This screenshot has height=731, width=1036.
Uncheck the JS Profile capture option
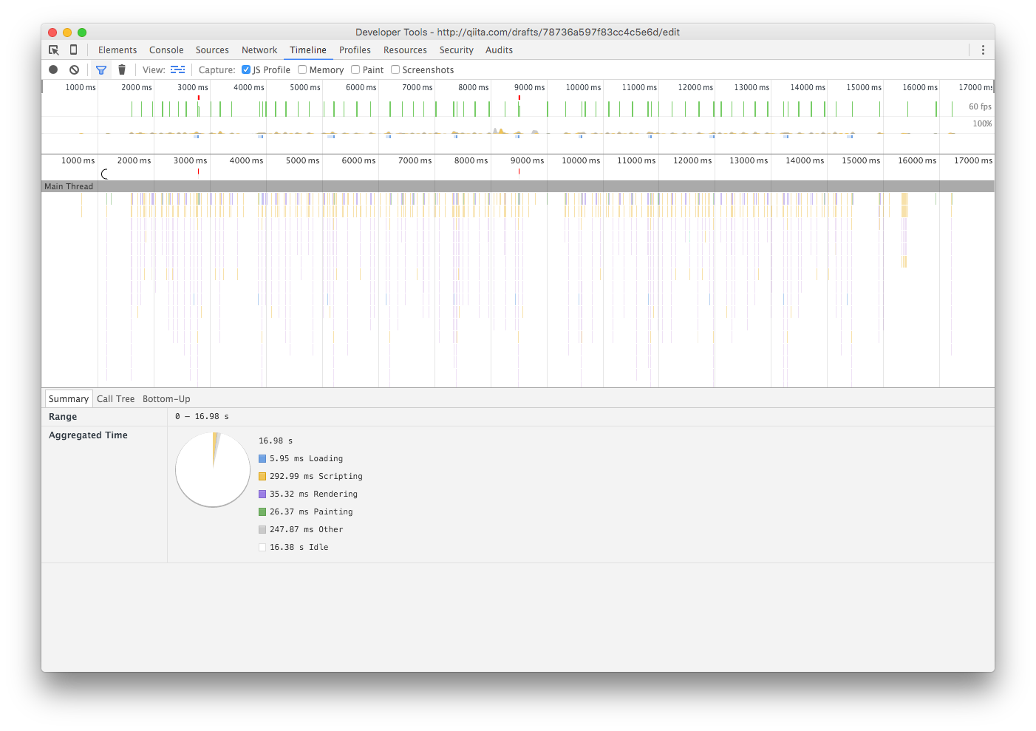[245, 69]
